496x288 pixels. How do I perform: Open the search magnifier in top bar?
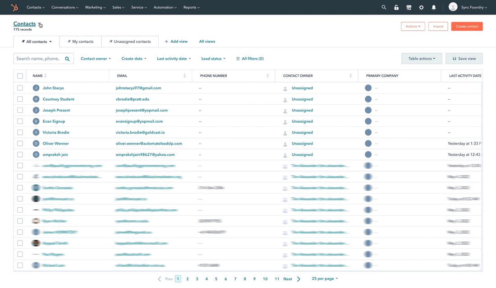pyautogui.click(x=384, y=7)
